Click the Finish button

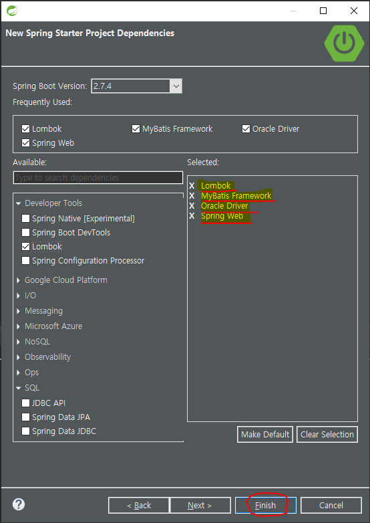pyautogui.click(x=265, y=506)
